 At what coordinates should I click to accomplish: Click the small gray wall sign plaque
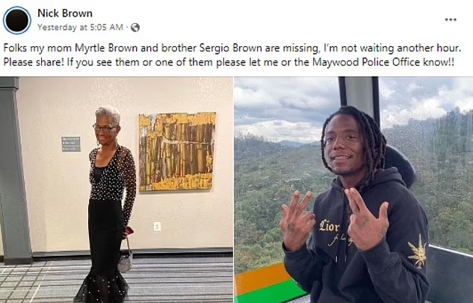pos(71,144)
